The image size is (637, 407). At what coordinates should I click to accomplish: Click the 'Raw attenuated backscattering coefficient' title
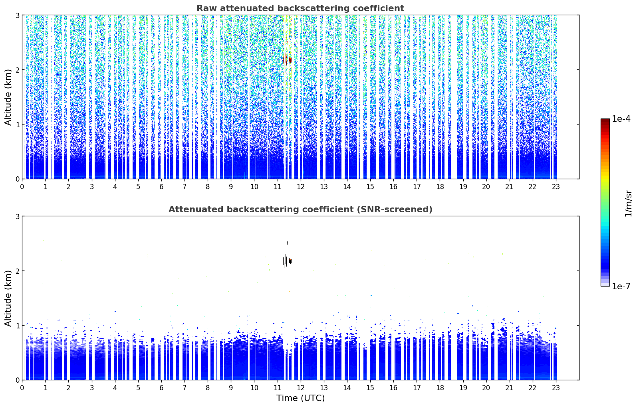click(300, 8)
